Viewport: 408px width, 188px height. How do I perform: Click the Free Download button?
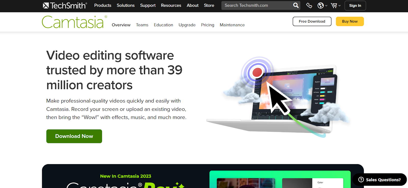click(312, 21)
